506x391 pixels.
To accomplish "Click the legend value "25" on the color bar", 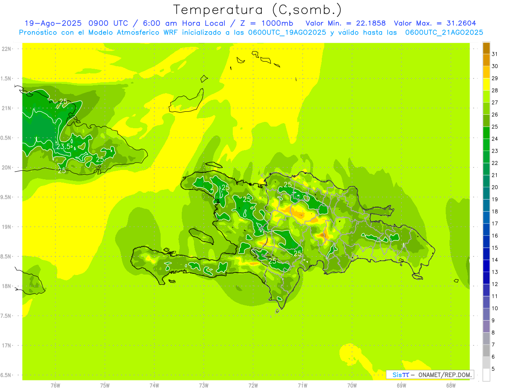I will tap(495, 127).
